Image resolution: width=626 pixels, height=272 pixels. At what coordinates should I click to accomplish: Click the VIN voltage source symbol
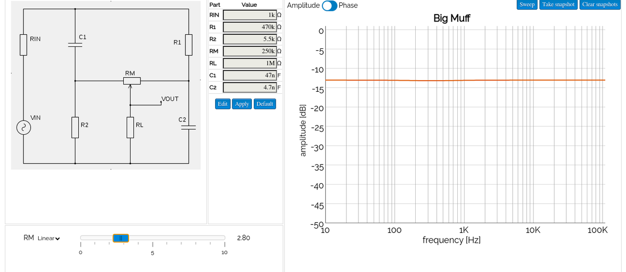tap(23, 128)
